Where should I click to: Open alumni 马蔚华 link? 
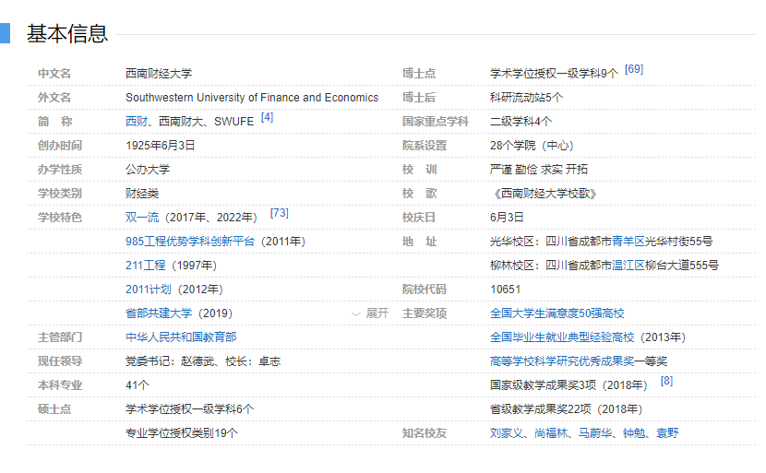point(595,433)
